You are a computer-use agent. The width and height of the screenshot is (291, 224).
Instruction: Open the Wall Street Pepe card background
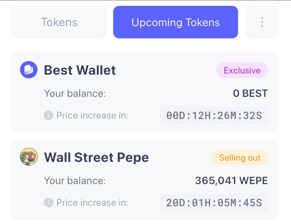click(145, 180)
